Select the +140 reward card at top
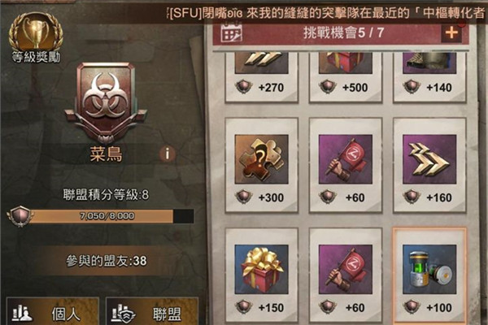The height and width of the screenshot is (325, 488). (x=429, y=77)
